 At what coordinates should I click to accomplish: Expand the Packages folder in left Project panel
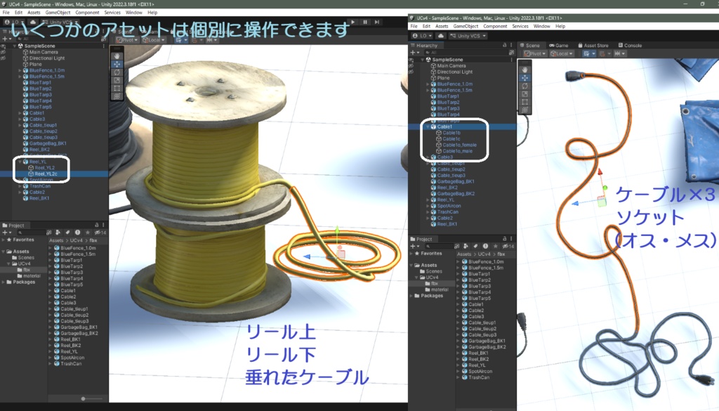click(4, 282)
